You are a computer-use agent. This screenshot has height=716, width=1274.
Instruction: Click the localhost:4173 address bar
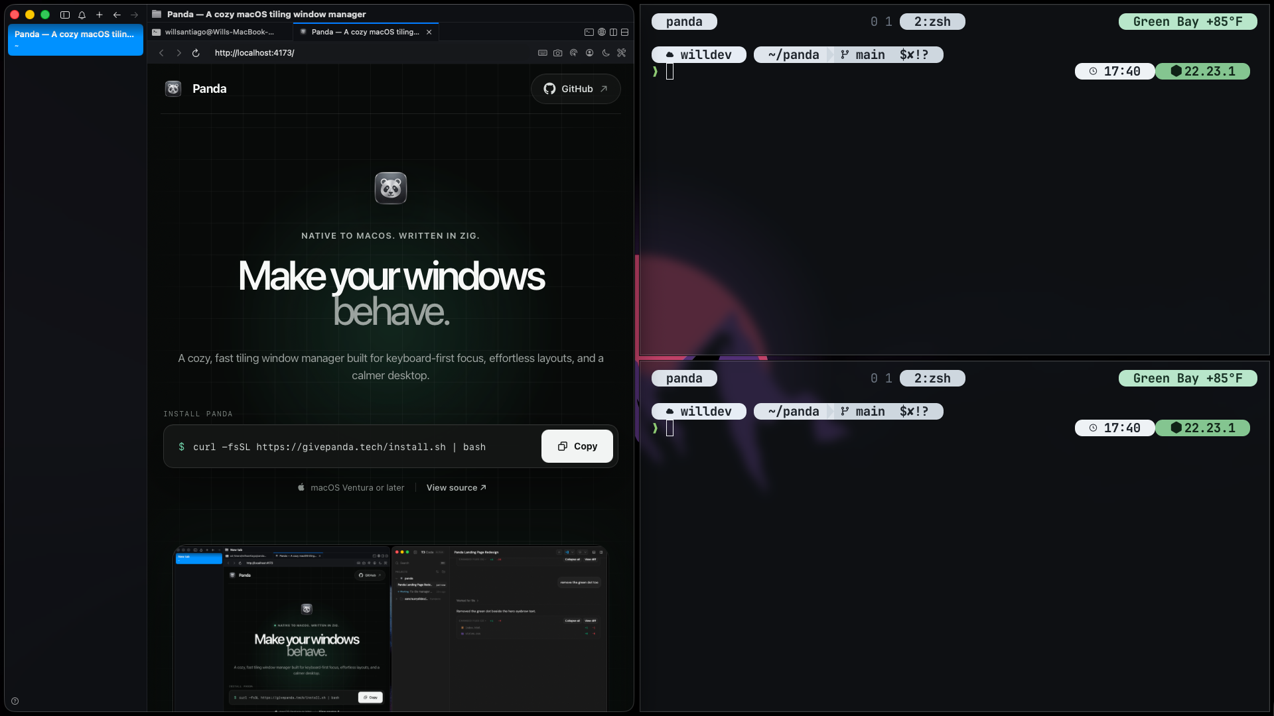(255, 53)
